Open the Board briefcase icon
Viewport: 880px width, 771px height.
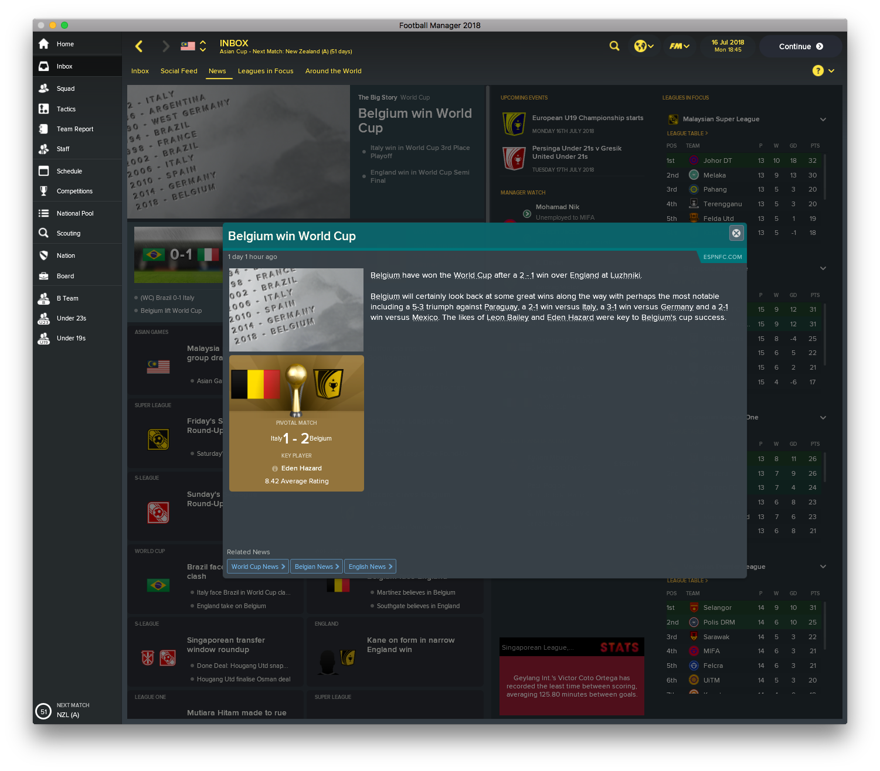point(43,276)
